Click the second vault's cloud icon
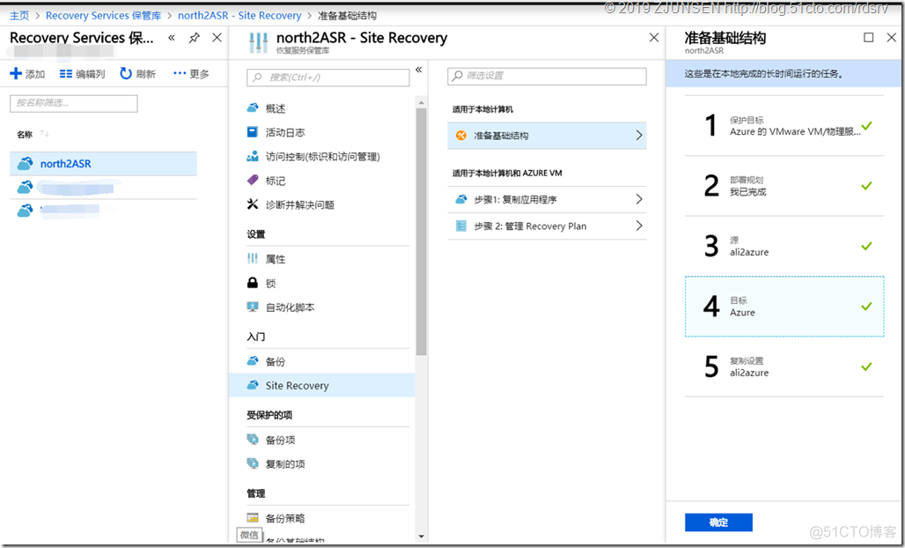Viewport: 905px width, 548px height. 25,187
